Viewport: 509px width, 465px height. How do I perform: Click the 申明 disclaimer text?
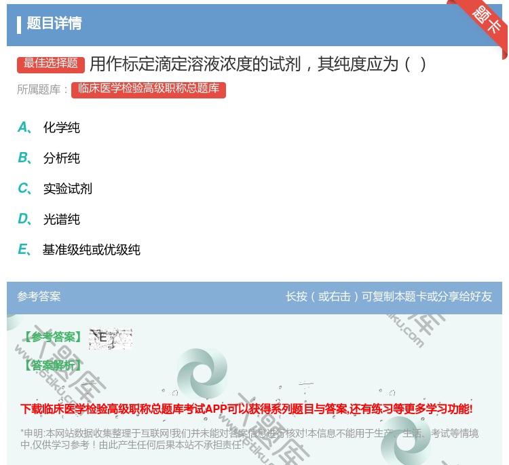pos(249,439)
